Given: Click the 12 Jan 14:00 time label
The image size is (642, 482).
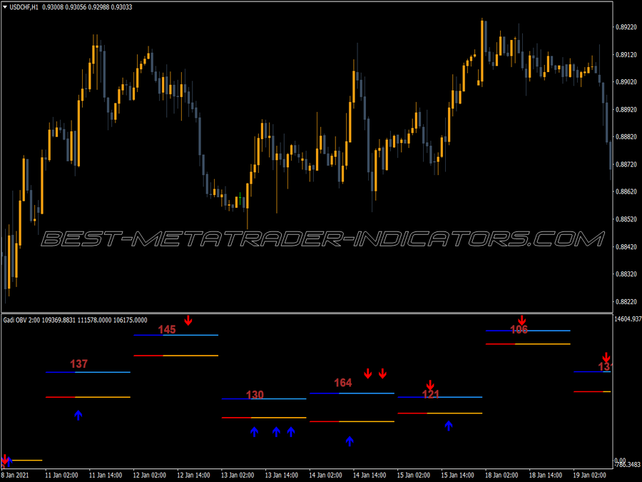Looking at the screenshot, I should point(193,475).
